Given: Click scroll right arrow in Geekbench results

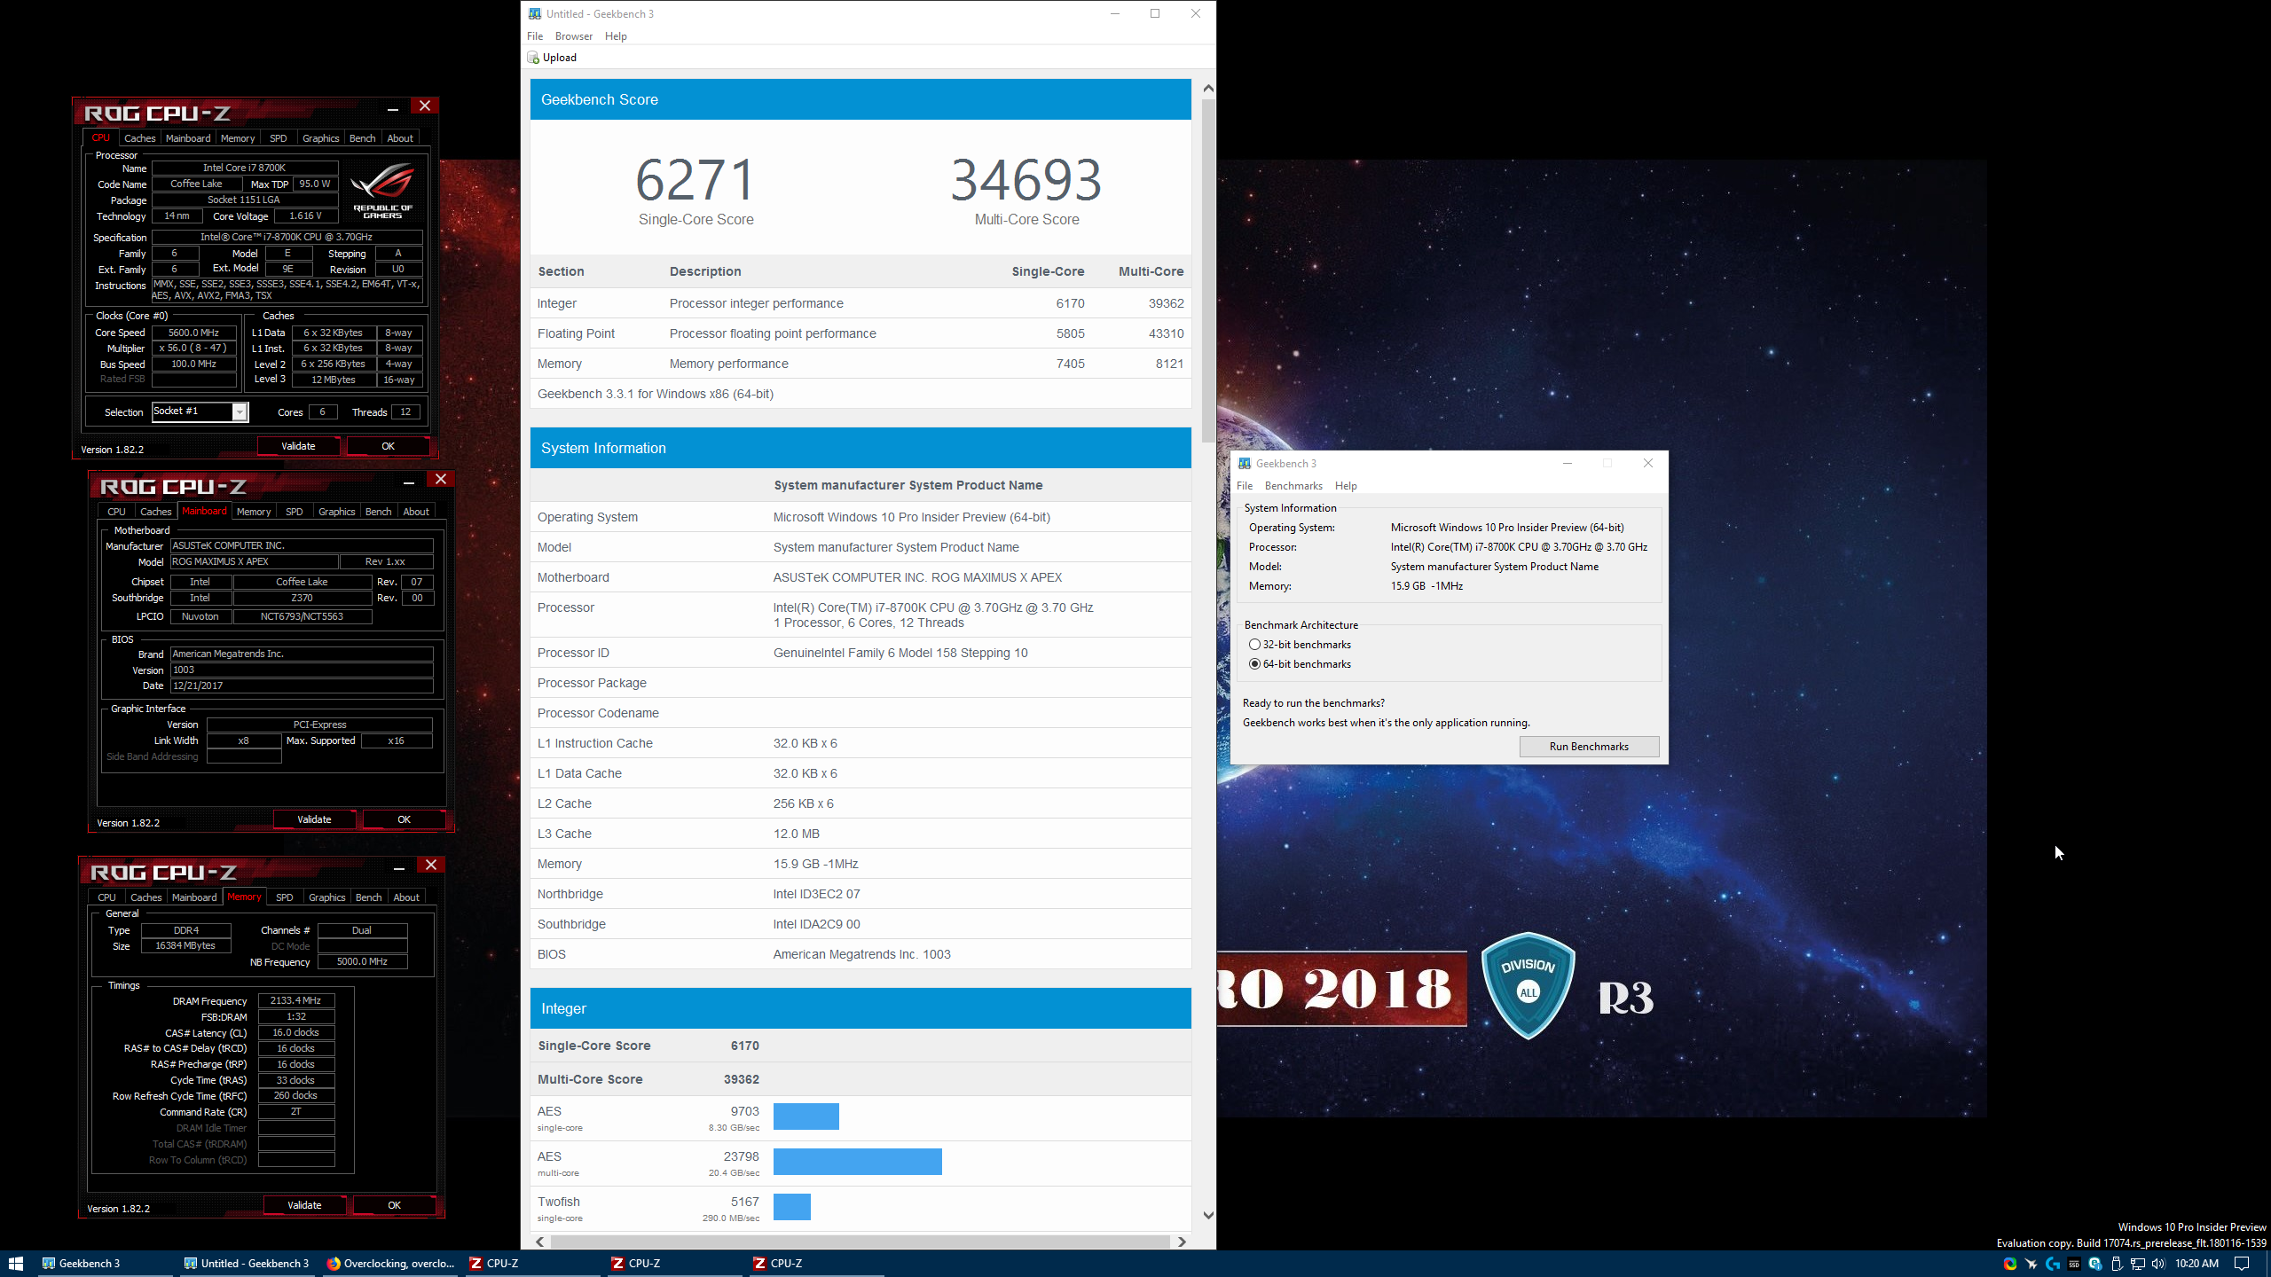Looking at the screenshot, I should coord(1182,1242).
